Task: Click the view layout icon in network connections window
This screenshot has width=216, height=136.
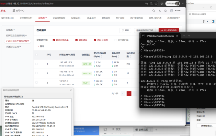Action: pos(204,21)
